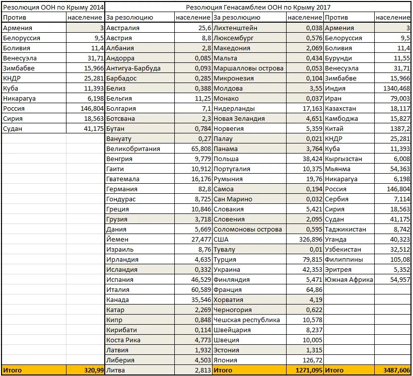
Task: Click the 'Чешская республика' cell
Action: click(249, 320)
